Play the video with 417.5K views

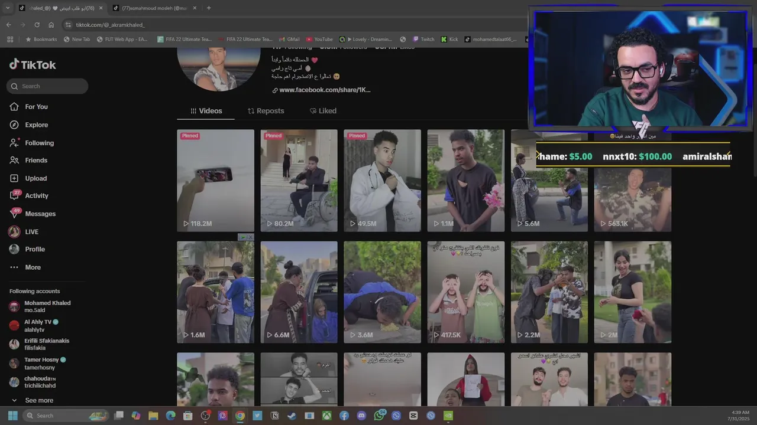coord(466,292)
